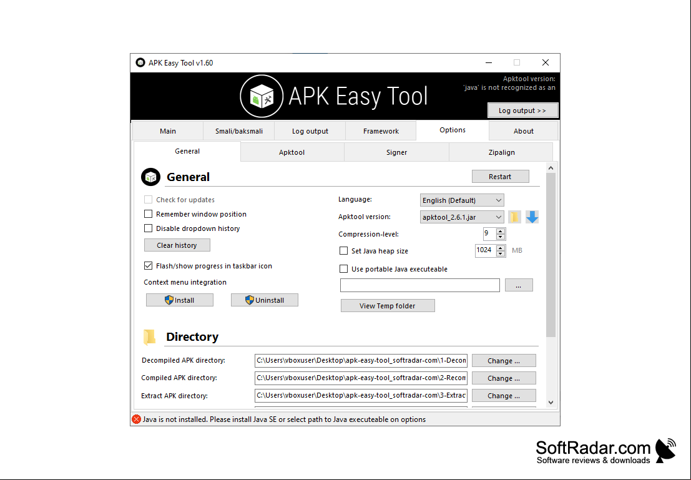Change the Decompiled APK directory
Viewport: 691px width, 480px height.
[504, 361]
